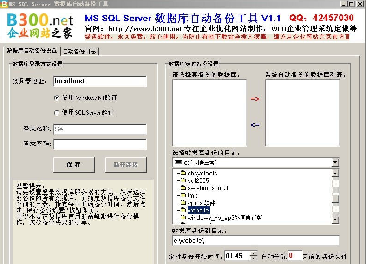Click the http://www.b300.net website link text

pos(145,29)
